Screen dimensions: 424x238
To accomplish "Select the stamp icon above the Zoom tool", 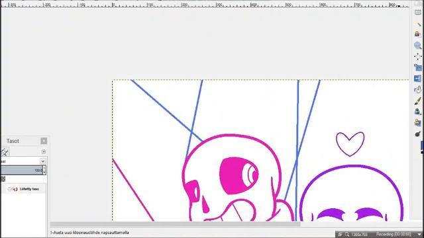I will tap(418, 34).
